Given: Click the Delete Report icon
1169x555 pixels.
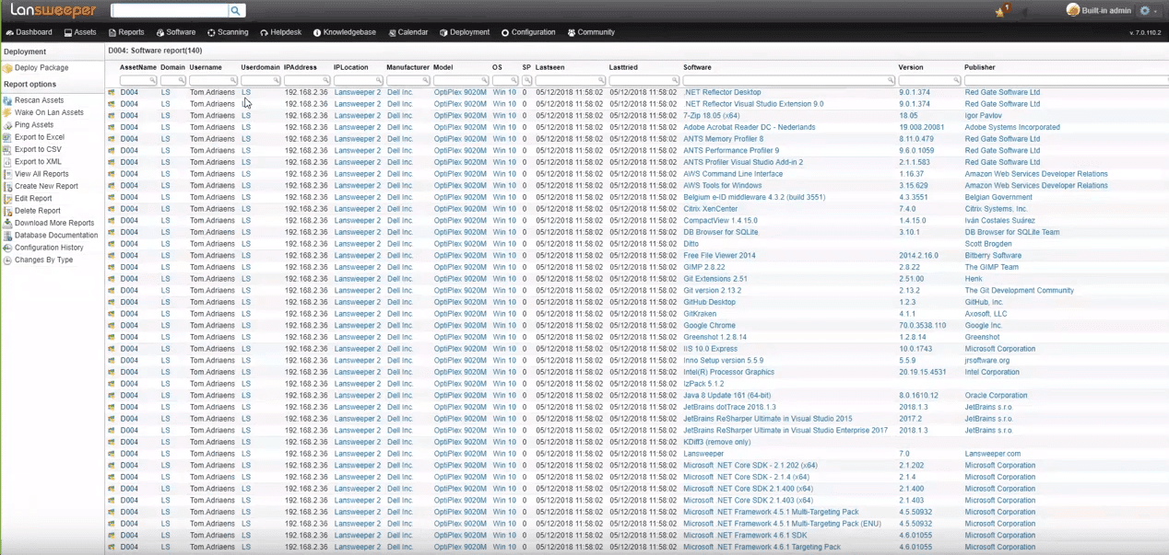Looking at the screenshot, I should tap(7, 211).
